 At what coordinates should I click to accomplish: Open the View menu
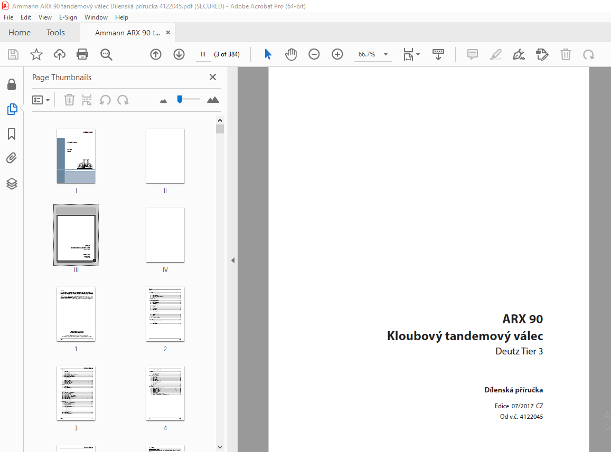45,17
